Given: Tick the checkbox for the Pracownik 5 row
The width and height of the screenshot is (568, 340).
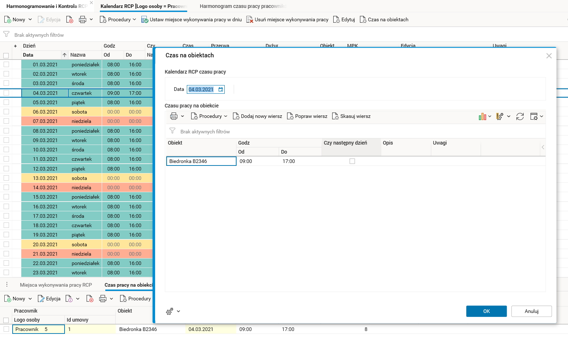Looking at the screenshot, I should click(x=6, y=329).
